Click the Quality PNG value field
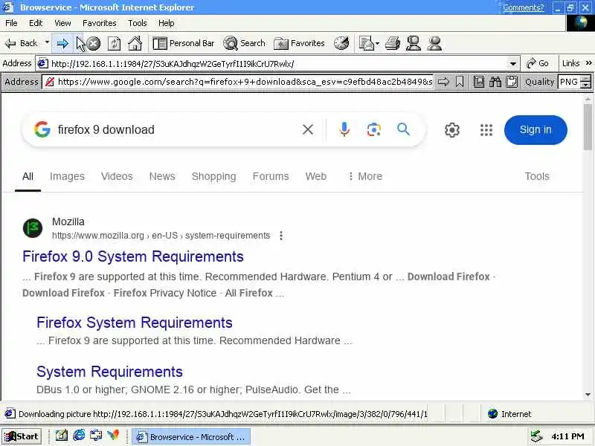 (x=569, y=82)
